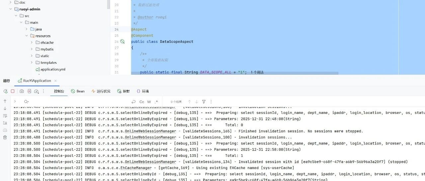Stop the running application with red square
This screenshot has height=181, width=425.
click(13, 91)
